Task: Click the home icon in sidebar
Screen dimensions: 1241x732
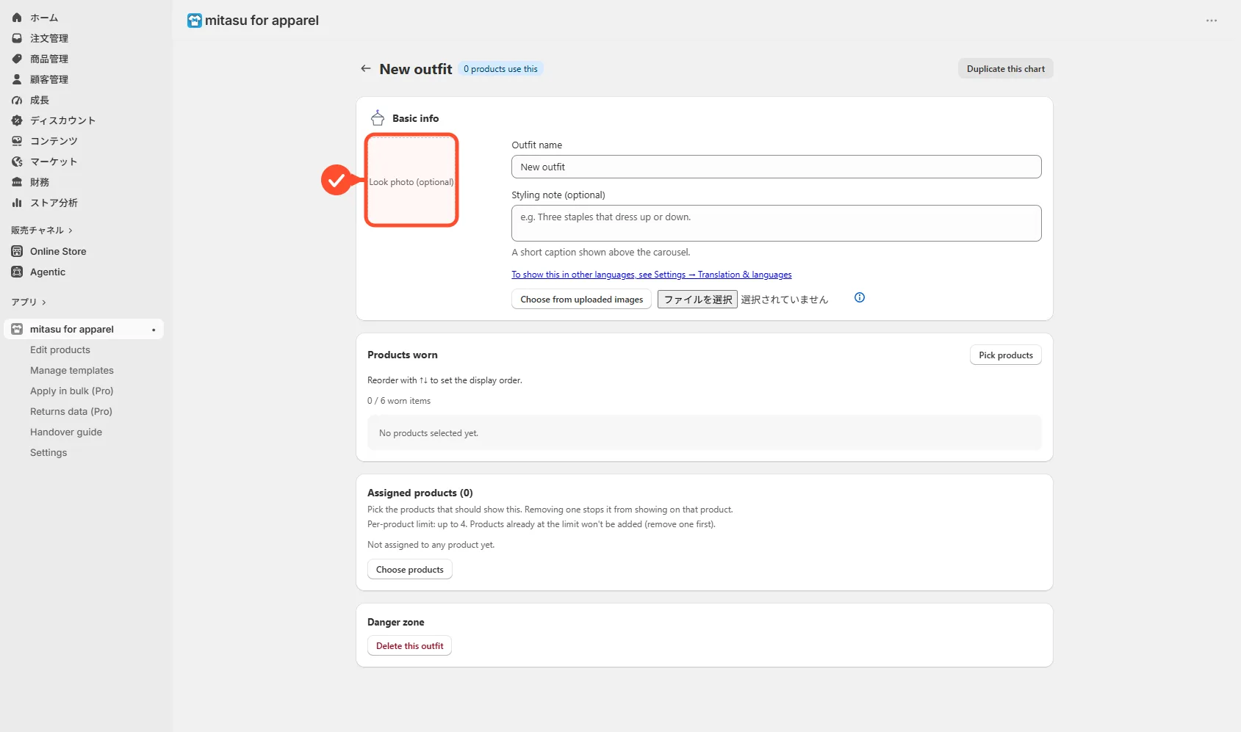Action: pyautogui.click(x=17, y=18)
